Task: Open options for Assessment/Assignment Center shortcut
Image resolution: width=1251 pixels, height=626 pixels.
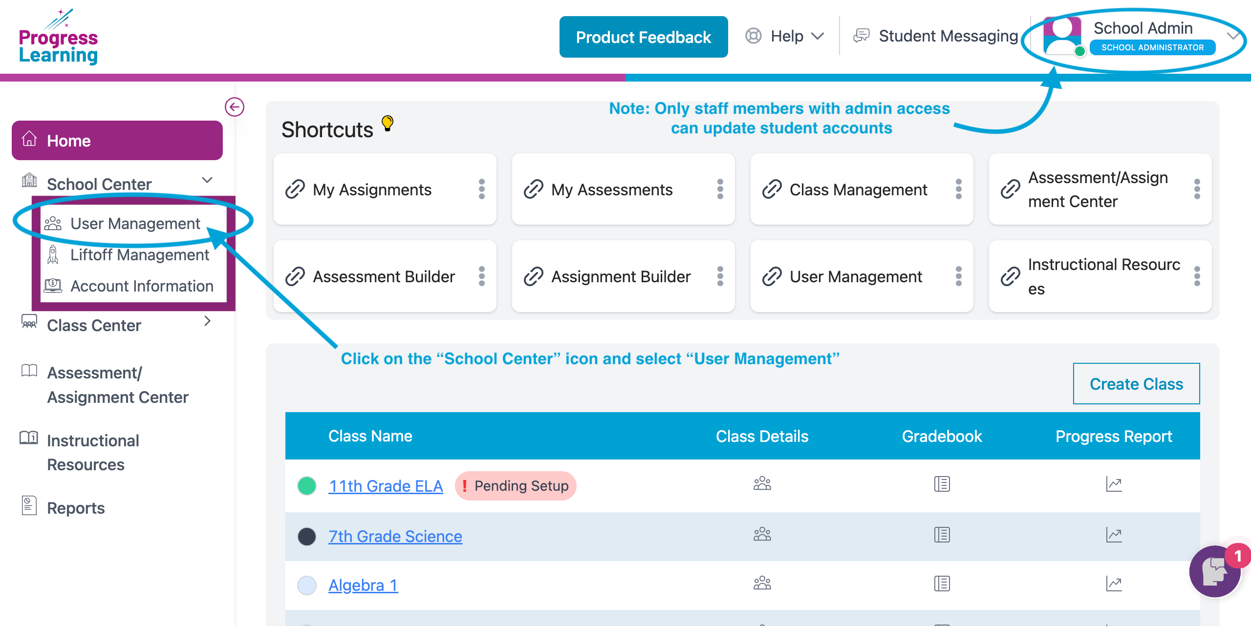Action: (1197, 189)
